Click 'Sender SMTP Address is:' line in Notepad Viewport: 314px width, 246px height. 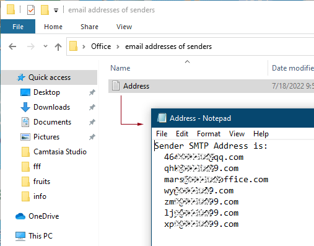pyautogui.click(x=211, y=146)
